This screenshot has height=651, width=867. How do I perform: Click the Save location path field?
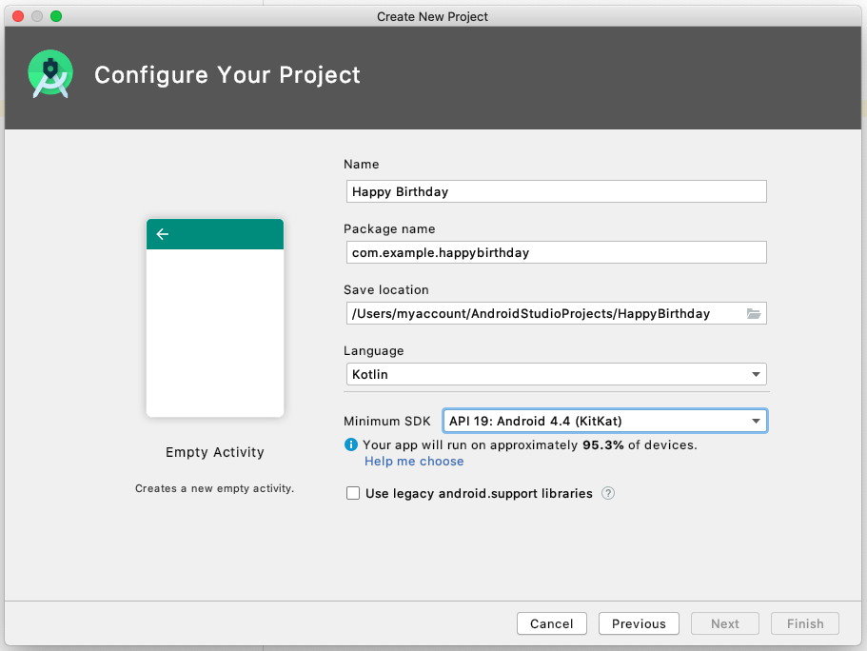(x=542, y=313)
